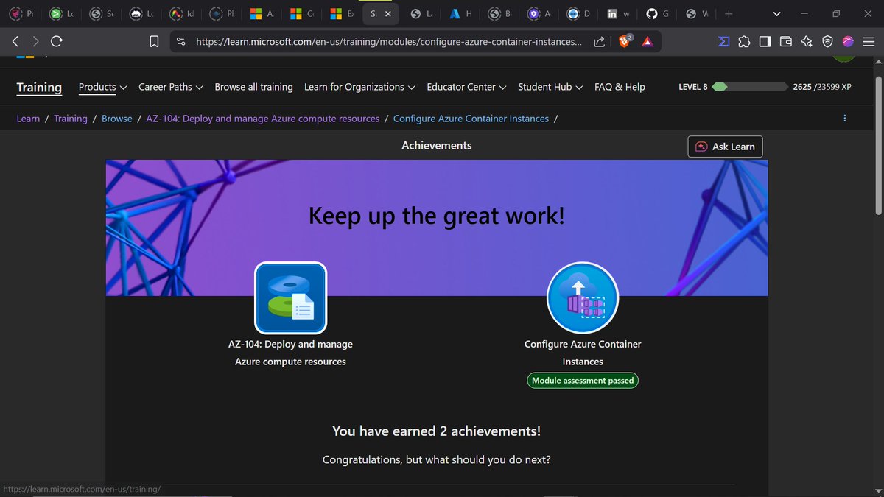Open the Extensions puzzle icon
Screen dimensions: 884x497
(x=745, y=42)
